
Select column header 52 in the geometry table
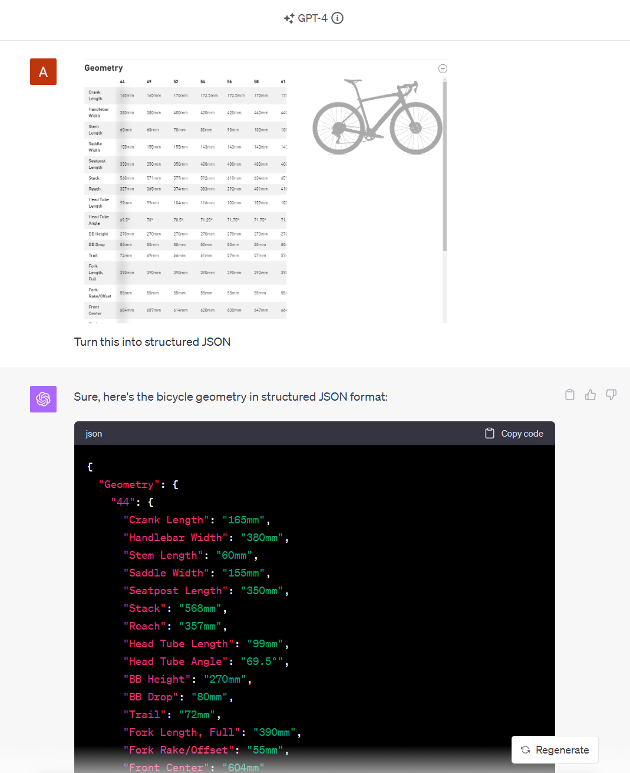(176, 81)
